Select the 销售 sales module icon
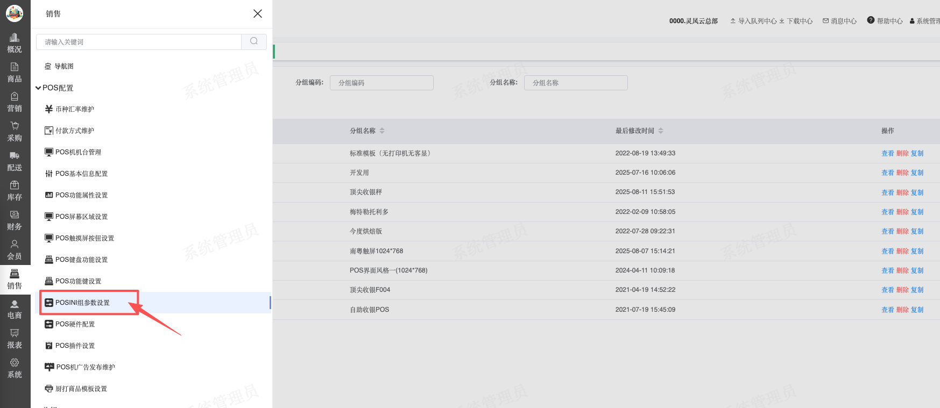This screenshot has height=408, width=940. [15, 274]
